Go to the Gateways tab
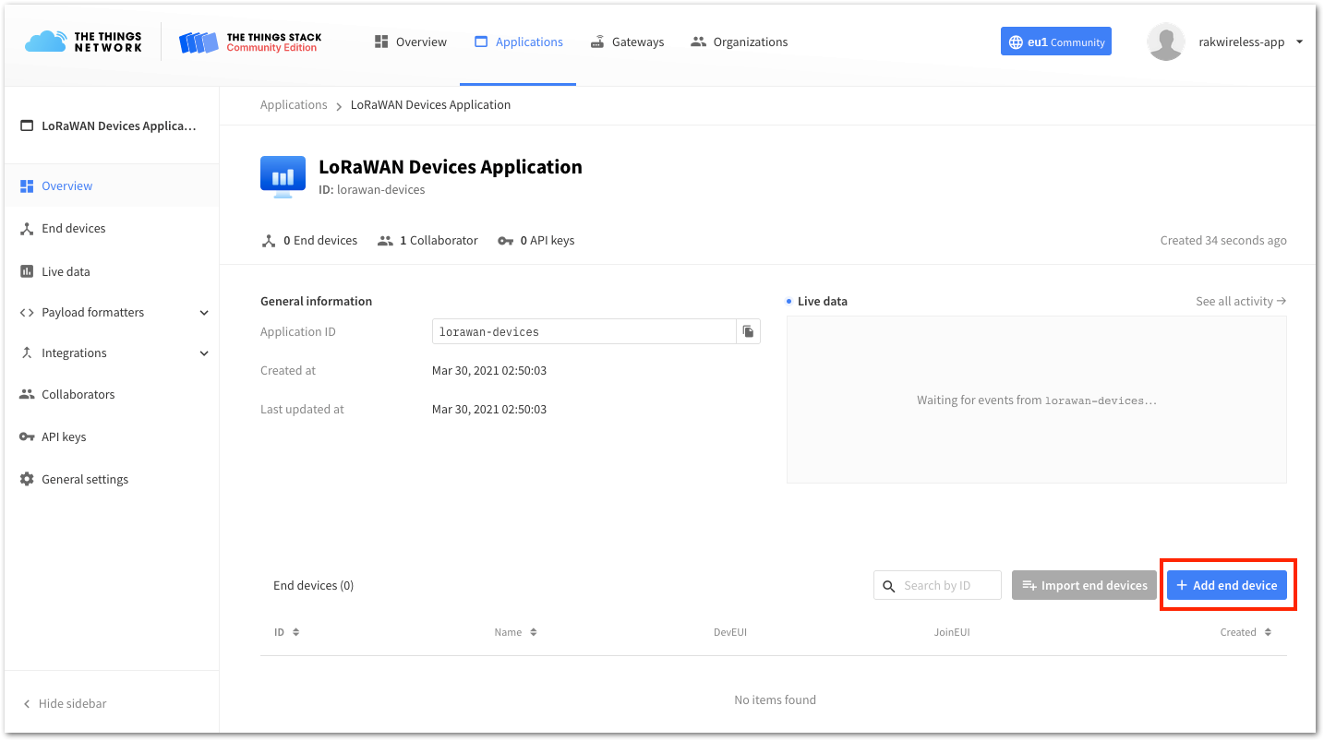Screen dimensions: 1324x741 tap(627, 42)
